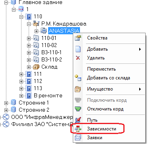Click the ВЗ-110-2 socket panel icon
The height and width of the screenshot is (144, 148).
point(36,59)
